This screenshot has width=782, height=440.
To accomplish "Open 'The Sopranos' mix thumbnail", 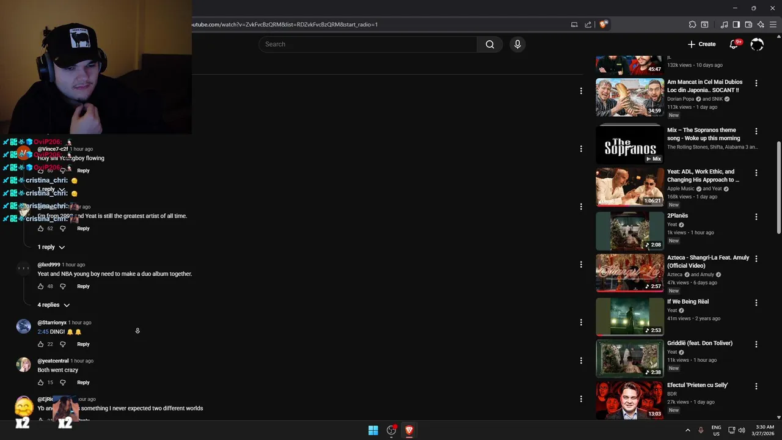I will click(x=630, y=144).
